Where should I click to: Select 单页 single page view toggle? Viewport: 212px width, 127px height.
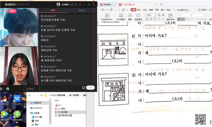[x=181, y=19]
